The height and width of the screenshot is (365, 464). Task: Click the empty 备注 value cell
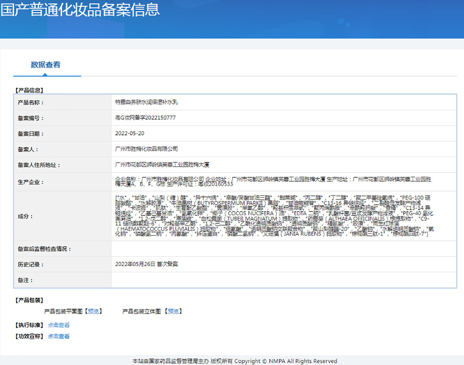pos(283,280)
